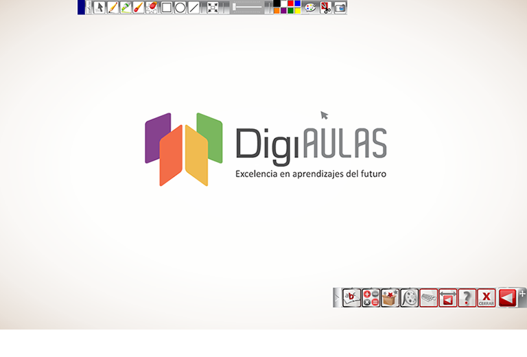
Task: Open the abc text tool
Action: (351, 297)
